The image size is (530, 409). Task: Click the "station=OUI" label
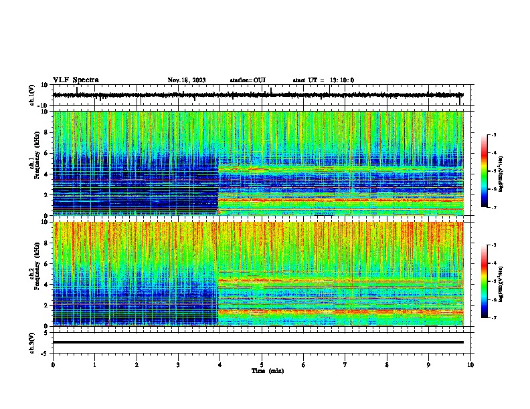pyautogui.click(x=248, y=80)
